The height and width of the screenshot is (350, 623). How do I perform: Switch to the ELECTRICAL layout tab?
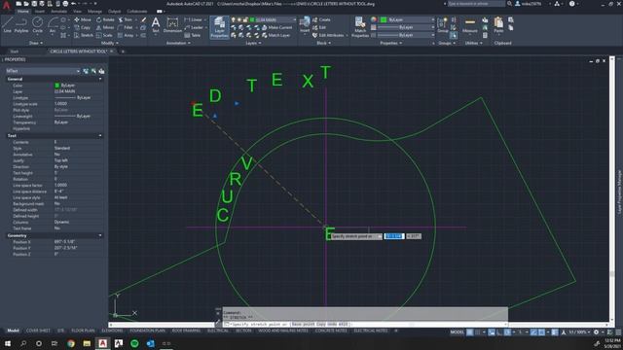tap(218, 331)
